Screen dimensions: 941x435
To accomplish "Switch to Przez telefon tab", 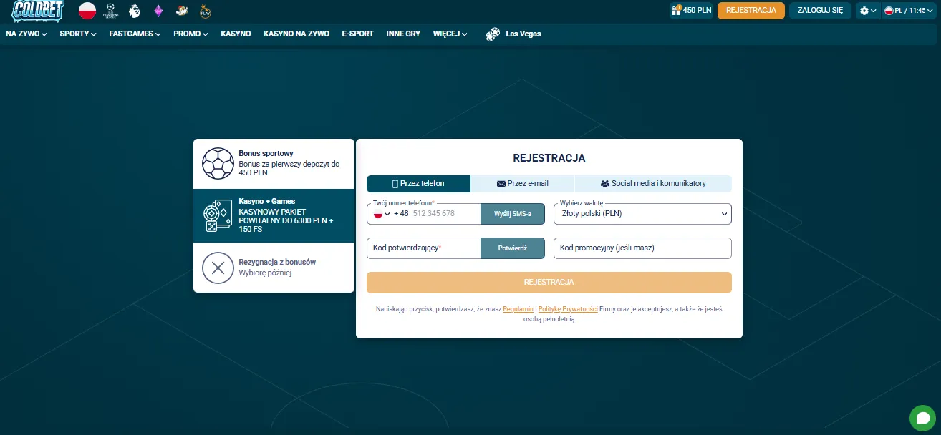I will click(418, 183).
